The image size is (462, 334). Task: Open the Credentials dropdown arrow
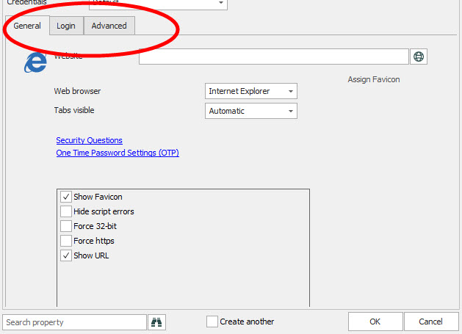coord(221,4)
